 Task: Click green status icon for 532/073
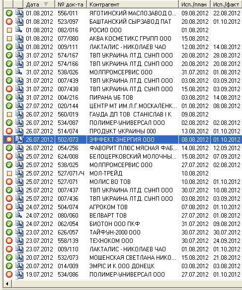[9, 258]
